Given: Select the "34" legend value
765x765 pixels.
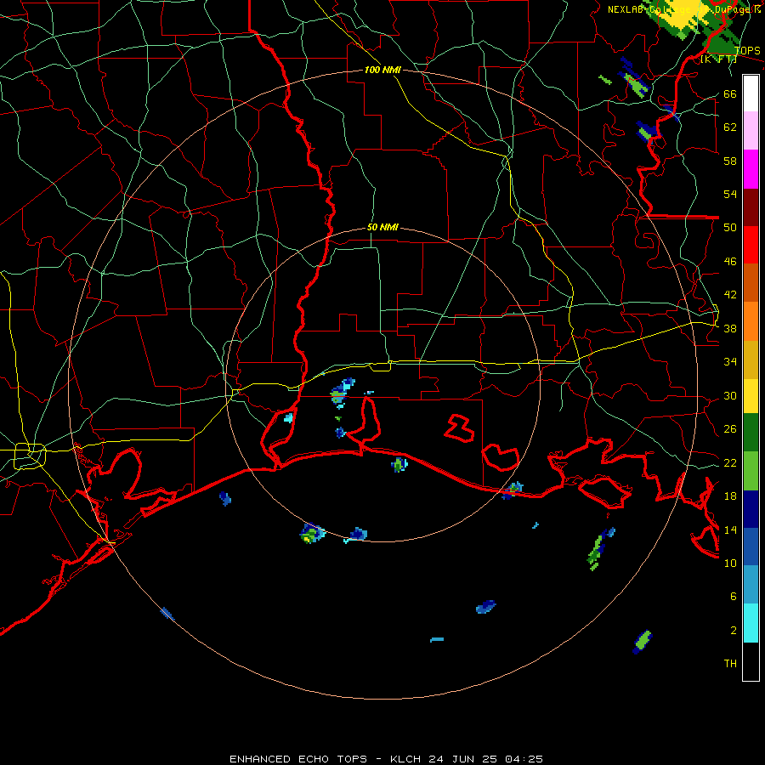Looking at the screenshot, I should click(x=730, y=362).
